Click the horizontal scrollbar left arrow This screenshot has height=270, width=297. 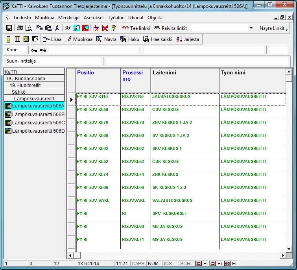coord(70,255)
